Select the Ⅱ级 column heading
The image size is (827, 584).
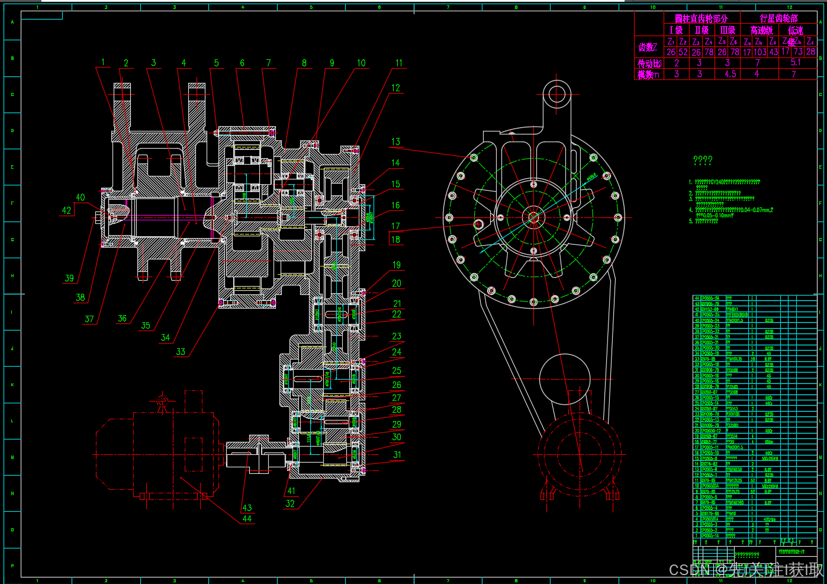click(701, 30)
